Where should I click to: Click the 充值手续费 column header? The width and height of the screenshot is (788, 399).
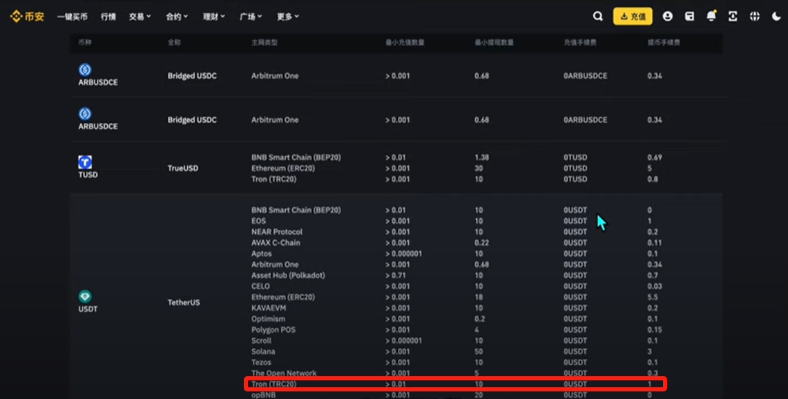coord(580,43)
